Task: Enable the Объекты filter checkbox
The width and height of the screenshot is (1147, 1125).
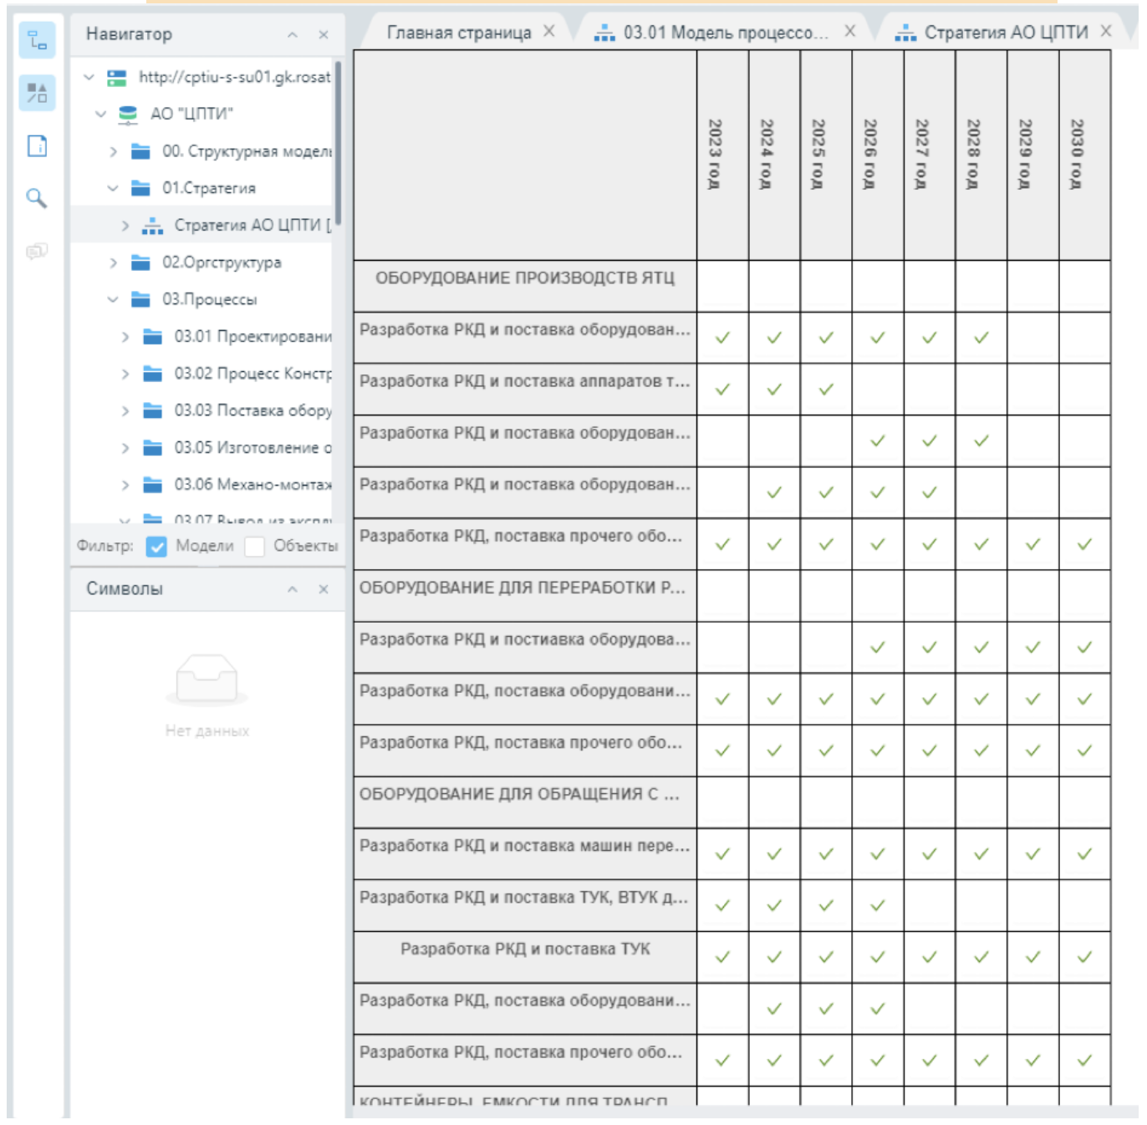Action: (x=255, y=547)
